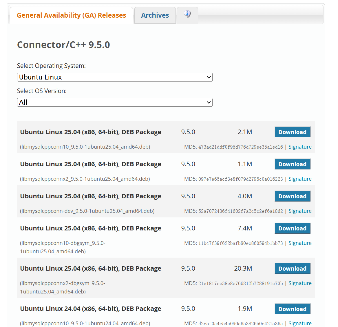Click the libmysqlcppconn10_9.5.0-1ubuntu25.04_amd64.deb filename text
The image size is (338, 327).
click(x=85, y=147)
